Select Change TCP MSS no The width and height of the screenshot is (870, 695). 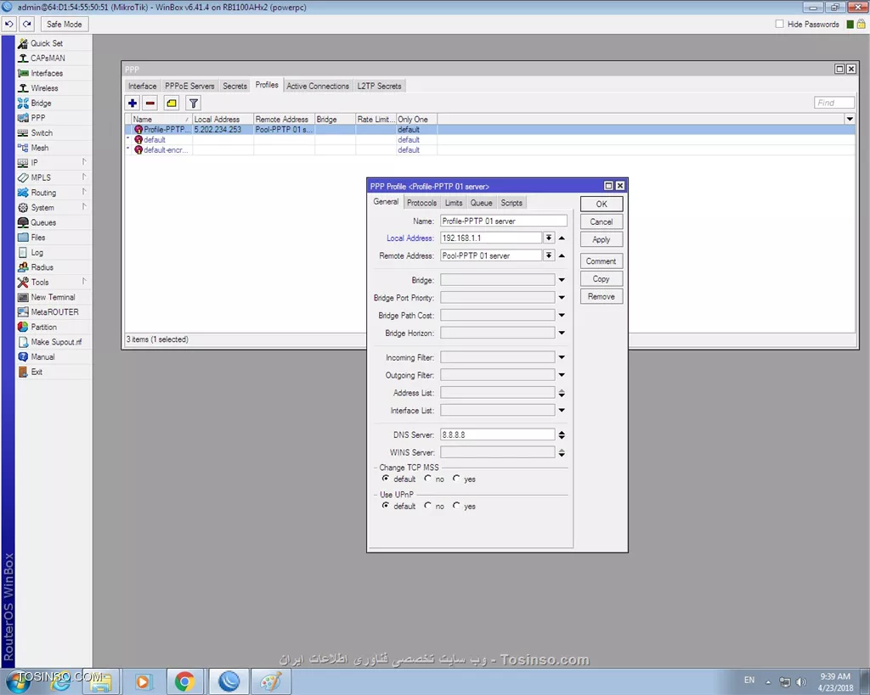tap(427, 479)
